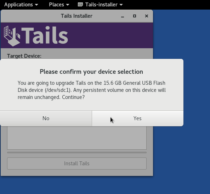Confirm the upgrade by choosing Yes
210x194 pixels.
pos(137,118)
